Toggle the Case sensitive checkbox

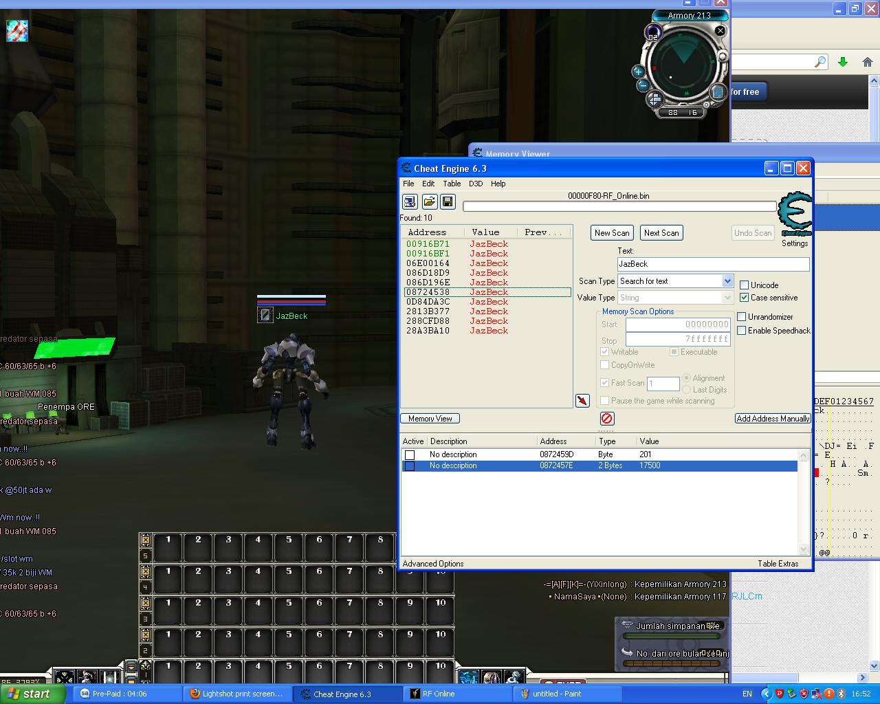coord(744,298)
